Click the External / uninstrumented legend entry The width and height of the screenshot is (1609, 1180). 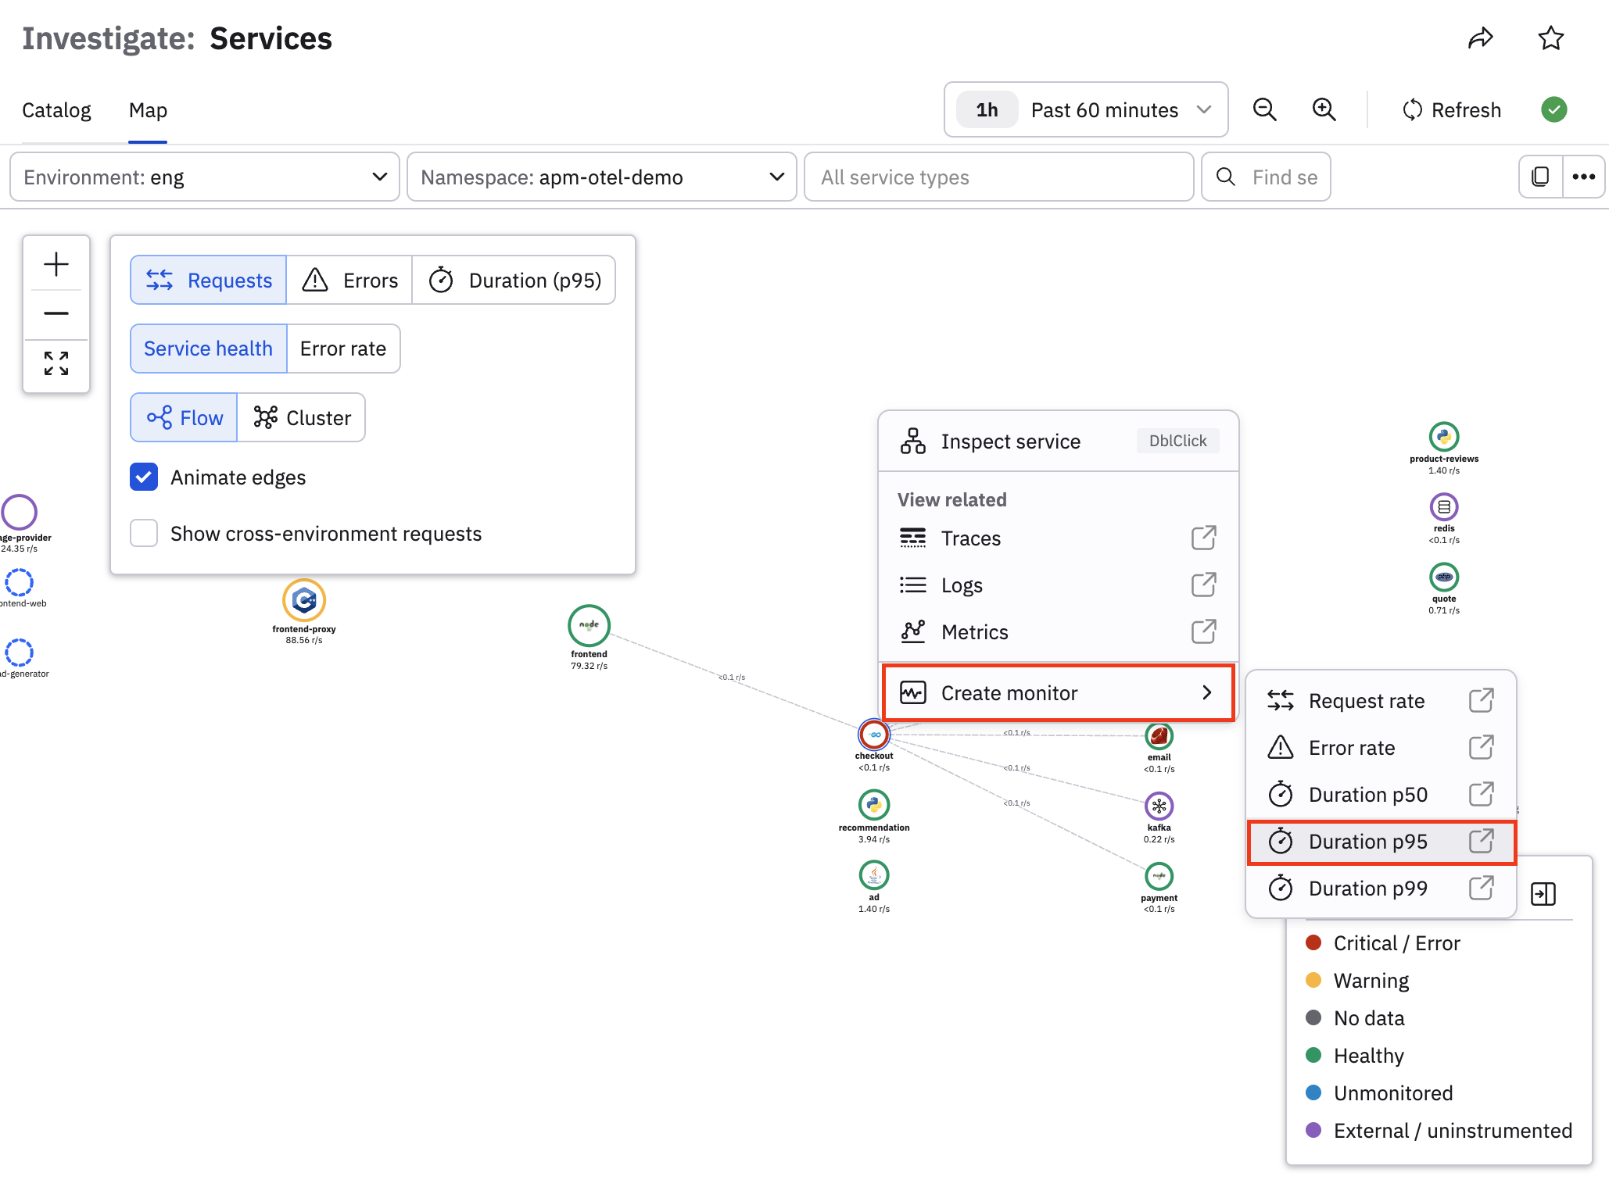click(x=1439, y=1130)
